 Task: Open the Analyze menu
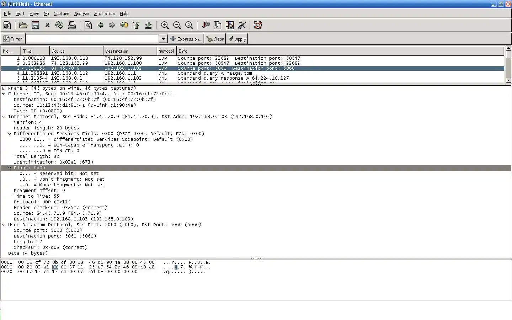81,14
